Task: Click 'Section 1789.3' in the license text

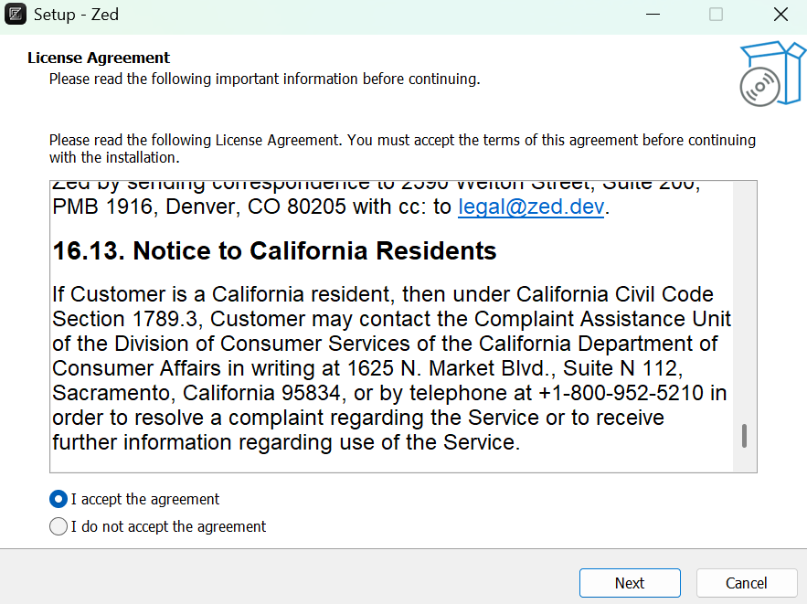Action: 125,319
